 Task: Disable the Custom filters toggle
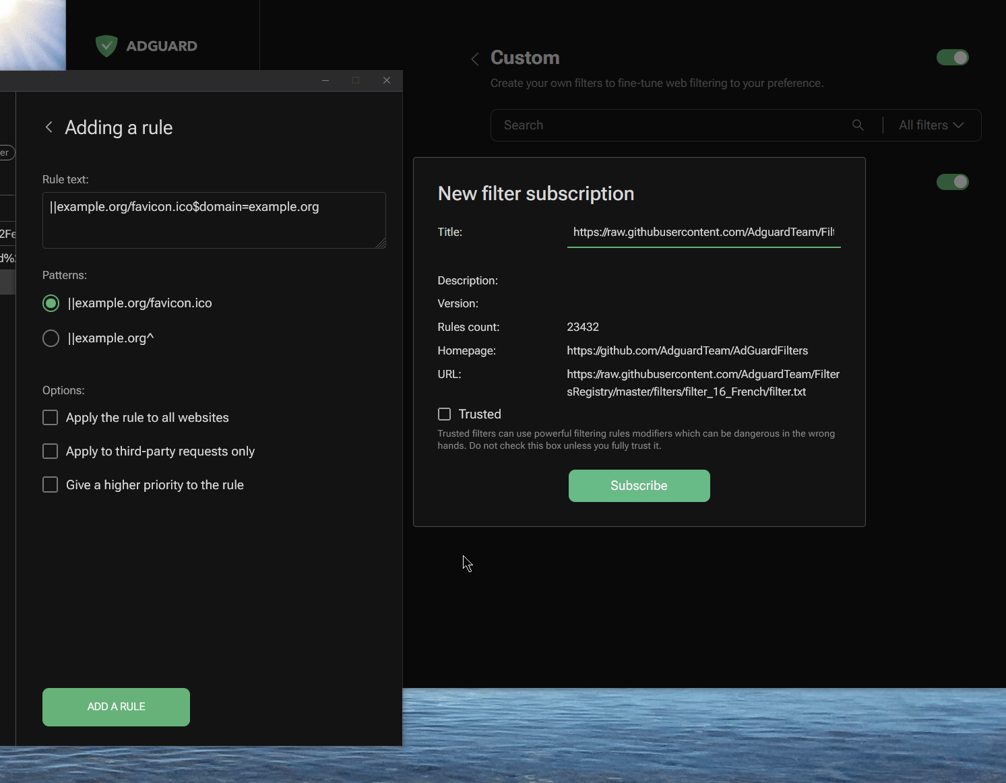coord(952,57)
